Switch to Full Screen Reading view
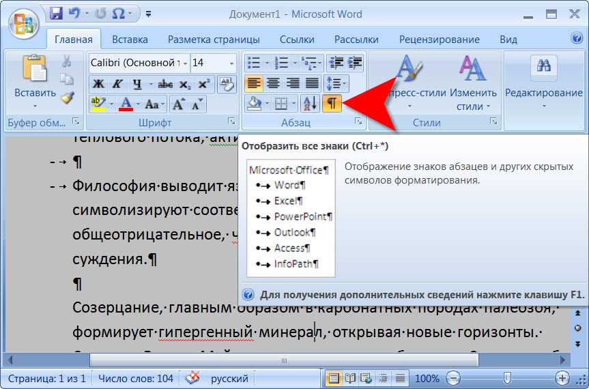Screen dimensions: 589x389 (x=350, y=378)
